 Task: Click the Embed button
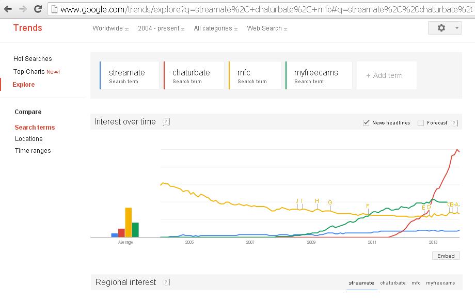[446, 256]
